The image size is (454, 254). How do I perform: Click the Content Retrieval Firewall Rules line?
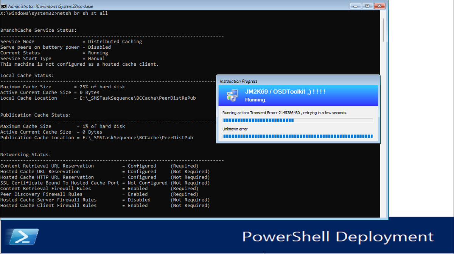(x=100, y=189)
